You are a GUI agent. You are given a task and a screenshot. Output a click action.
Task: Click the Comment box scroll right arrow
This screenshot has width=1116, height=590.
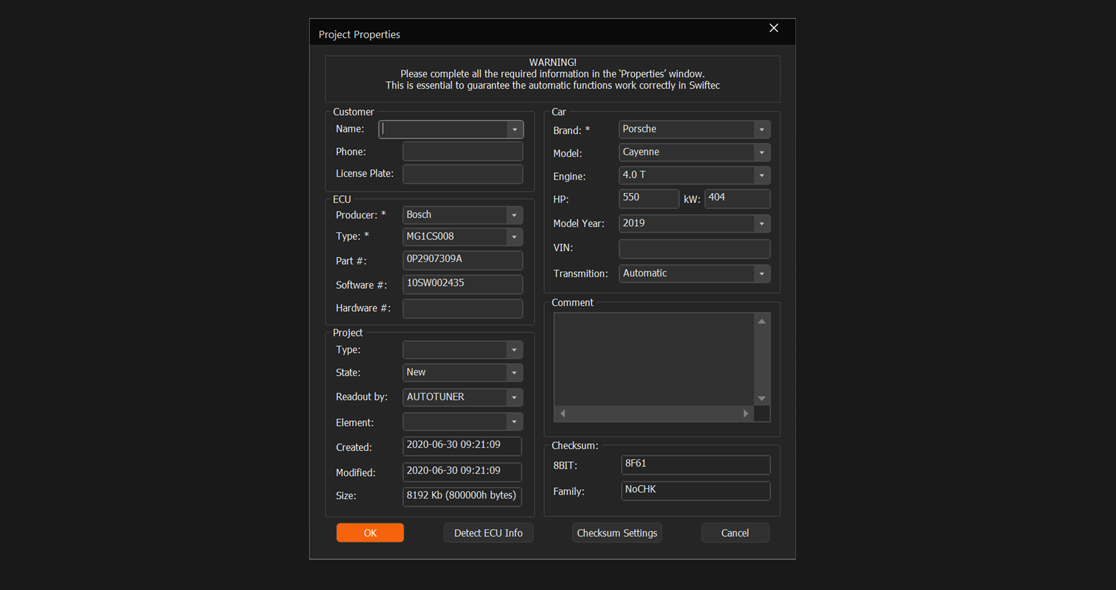[745, 414]
